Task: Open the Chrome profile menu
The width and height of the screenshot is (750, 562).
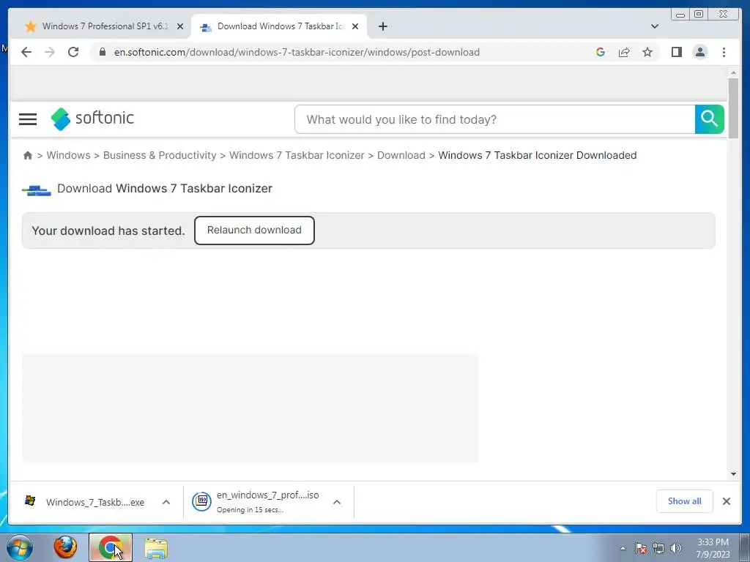Action: 699,52
